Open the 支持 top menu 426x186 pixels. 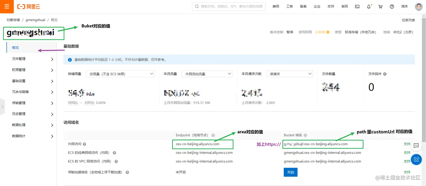click(331, 6)
